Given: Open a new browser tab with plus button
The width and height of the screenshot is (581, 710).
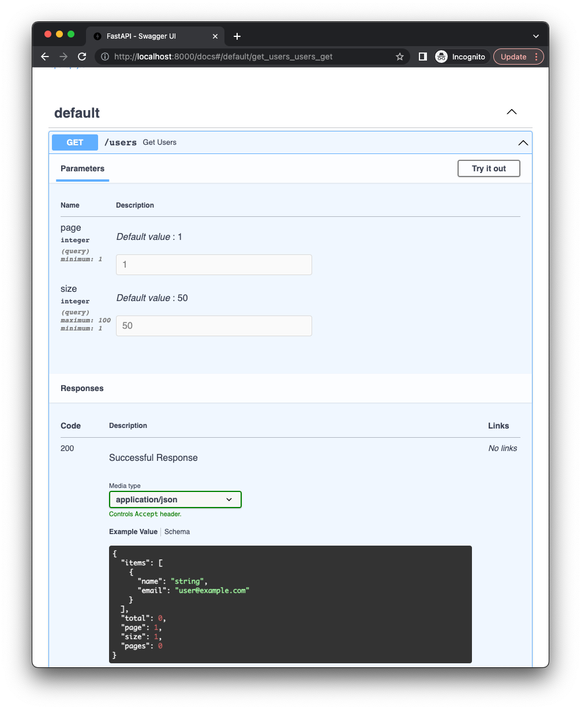Looking at the screenshot, I should 237,36.
